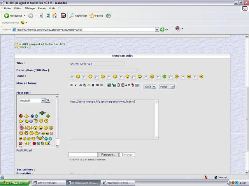Open the Affichage menu

(x=29, y=8)
